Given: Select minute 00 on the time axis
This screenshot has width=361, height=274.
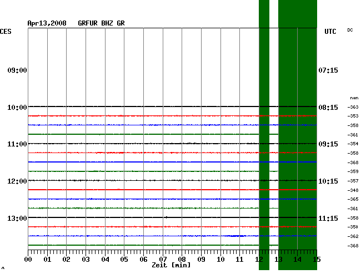Looking at the screenshot, I should pyautogui.click(x=28, y=260).
